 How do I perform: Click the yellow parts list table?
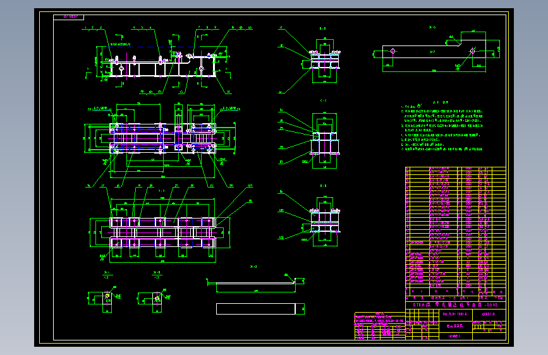coord(455,234)
